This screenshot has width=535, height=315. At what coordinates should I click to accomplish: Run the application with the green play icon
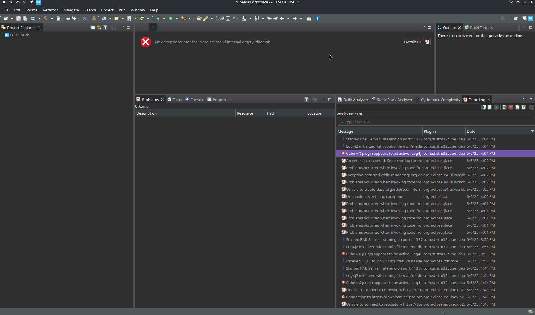coord(170,18)
